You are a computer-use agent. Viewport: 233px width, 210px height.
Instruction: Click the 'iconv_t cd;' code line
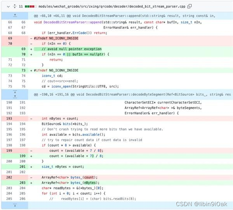coord(52,76)
